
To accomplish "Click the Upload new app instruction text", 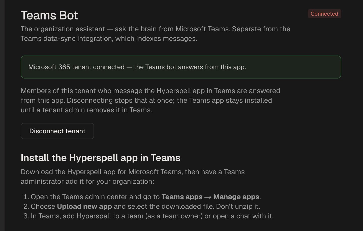I will pos(84,206).
